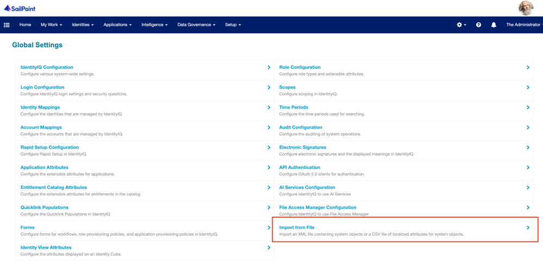Image resolution: width=543 pixels, height=261 pixels.
Task: Open Rapid Setup Configuration link
Action: (49, 148)
